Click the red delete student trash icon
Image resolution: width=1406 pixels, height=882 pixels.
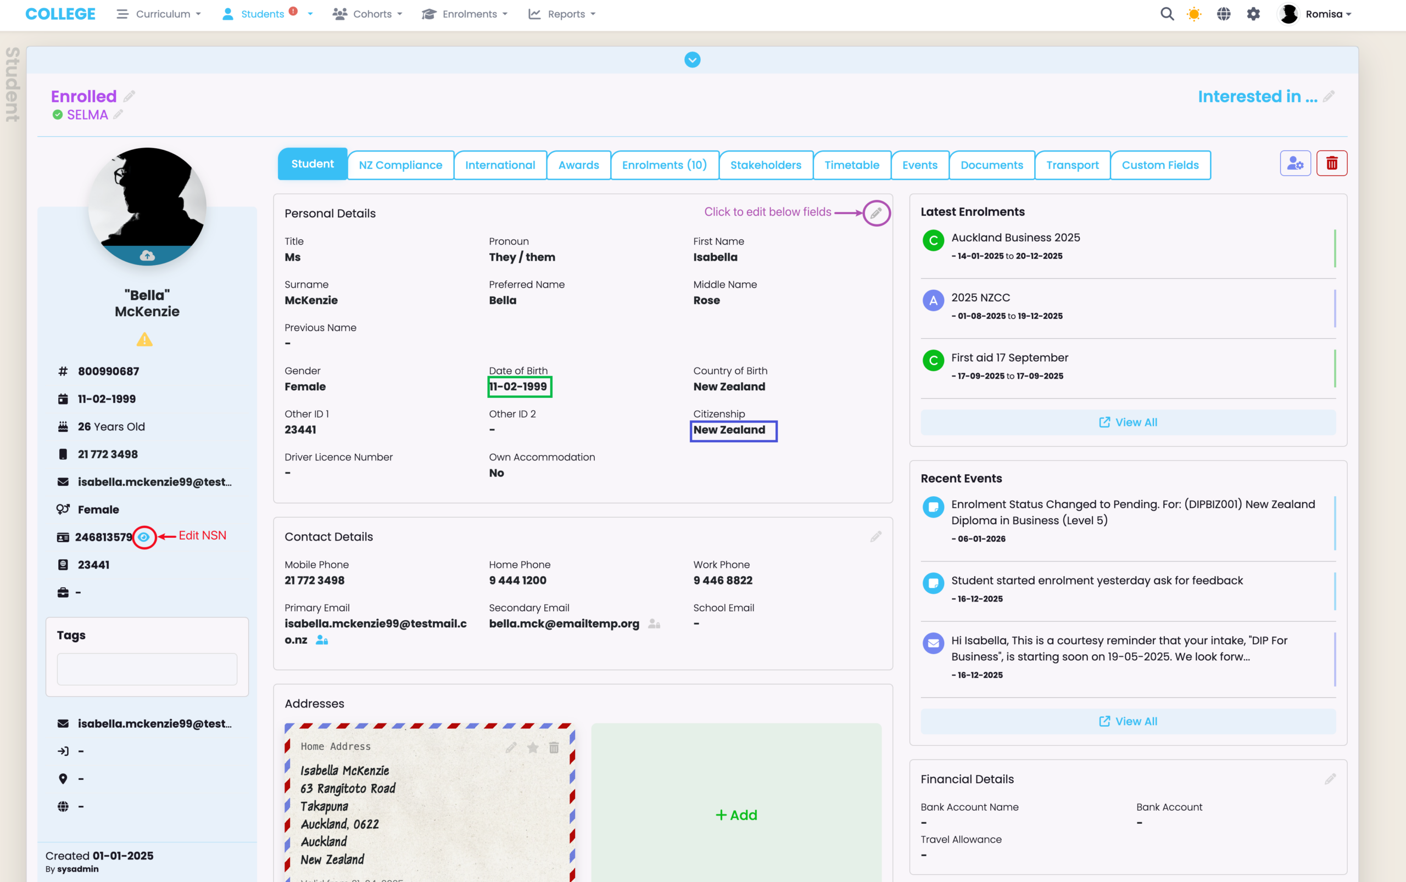click(x=1331, y=164)
